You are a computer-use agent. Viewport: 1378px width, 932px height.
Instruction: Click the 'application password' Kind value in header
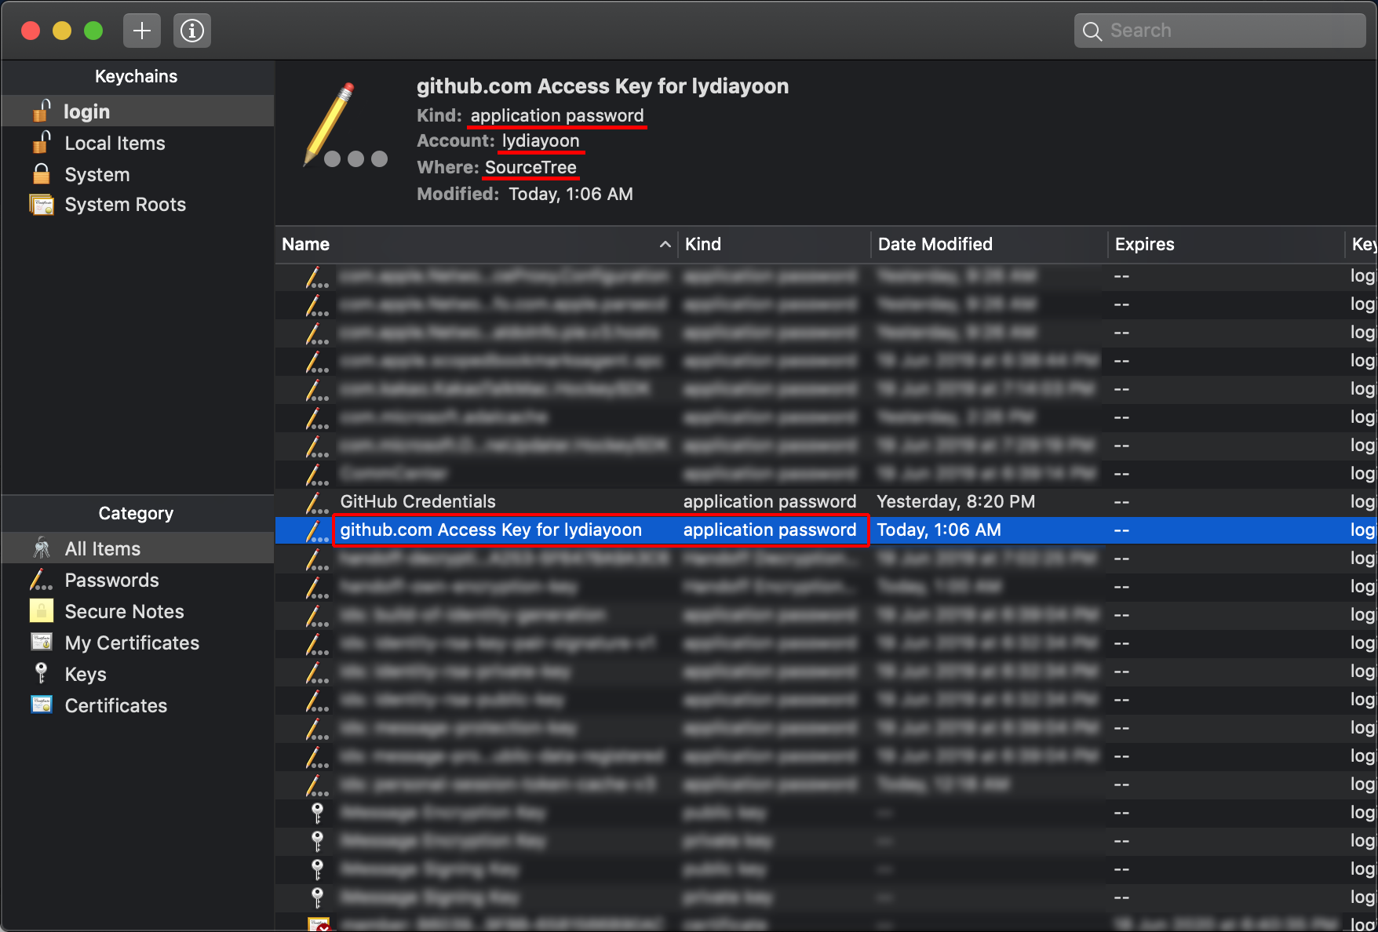[557, 115]
